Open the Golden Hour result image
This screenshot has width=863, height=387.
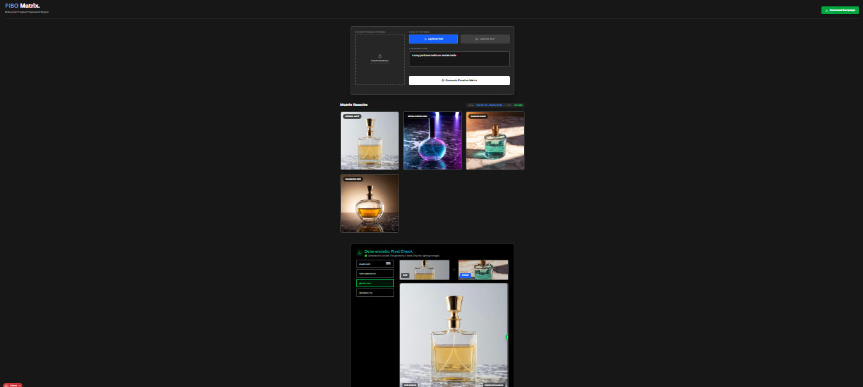[495, 141]
